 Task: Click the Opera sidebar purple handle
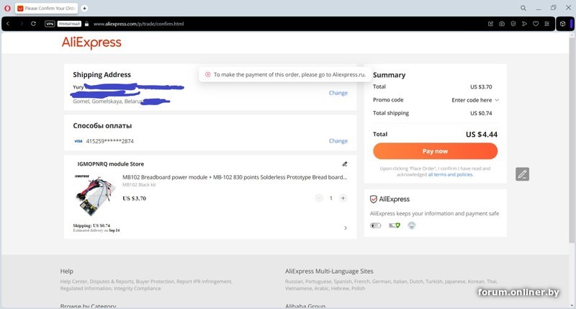pos(572,24)
